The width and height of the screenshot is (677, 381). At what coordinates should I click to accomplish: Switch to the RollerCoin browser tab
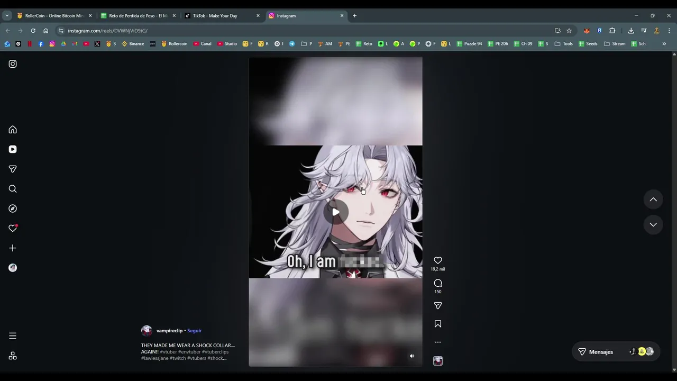[54, 16]
